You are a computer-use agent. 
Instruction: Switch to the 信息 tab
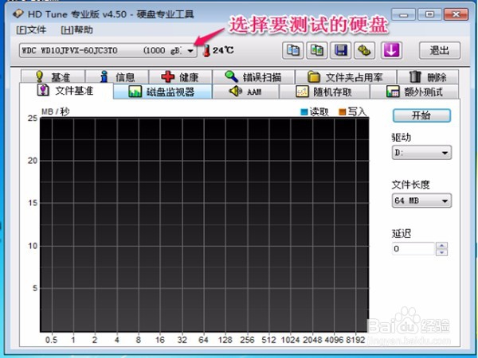tap(117, 76)
